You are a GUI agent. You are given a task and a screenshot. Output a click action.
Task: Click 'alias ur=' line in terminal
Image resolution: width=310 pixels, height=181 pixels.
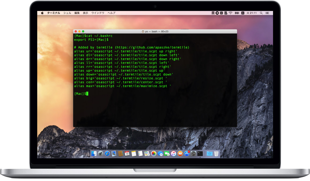(126, 51)
